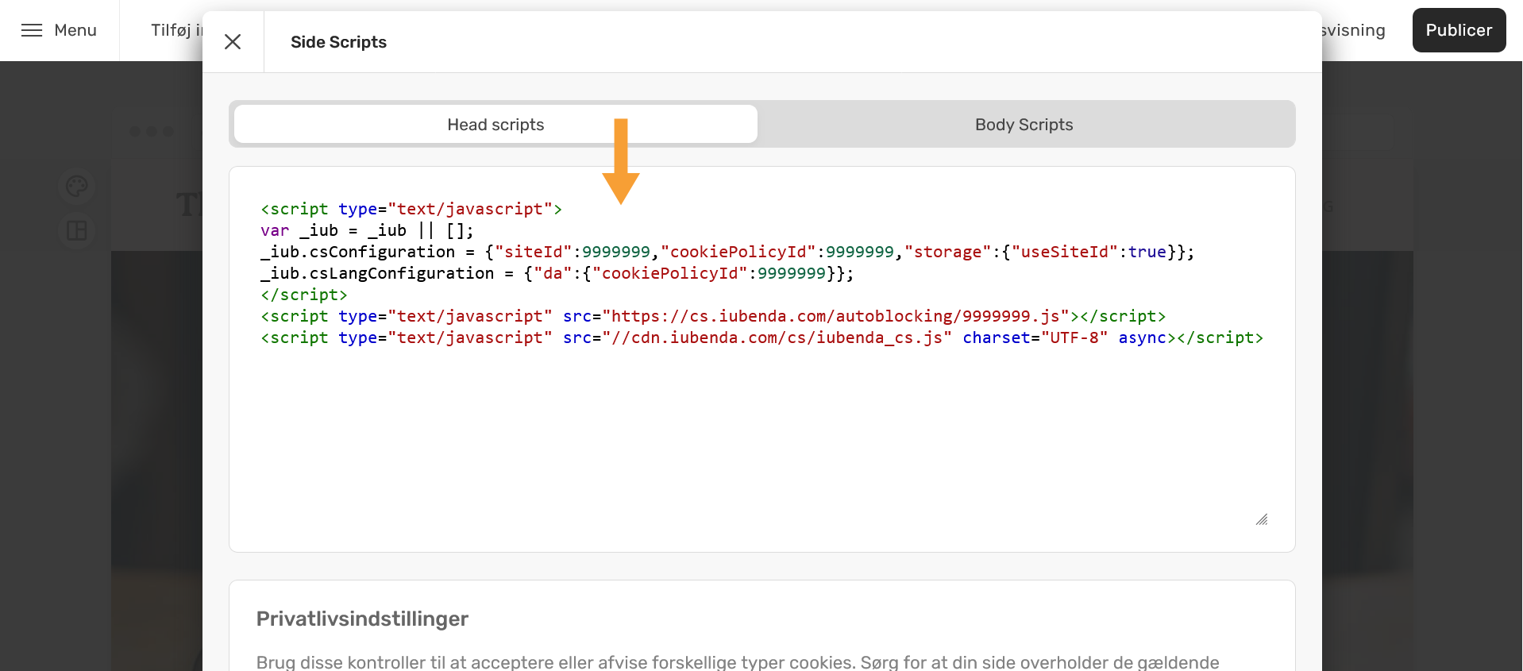The width and height of the screenshot is (1523, 671).
Task: Switch to the Body Scripts tab
Action: pyautogui.click(x=1024, y=125)
